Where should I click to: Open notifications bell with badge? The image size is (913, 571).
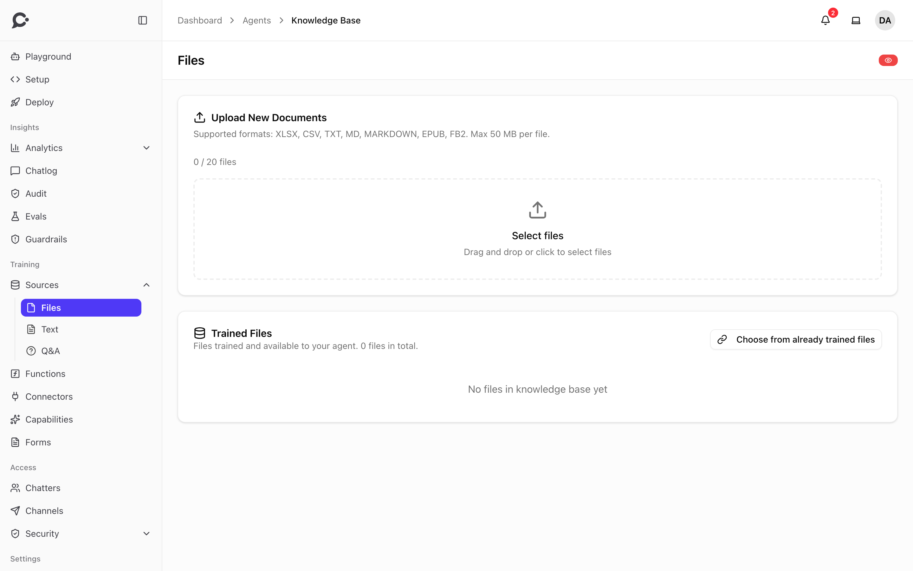[826, 20]
